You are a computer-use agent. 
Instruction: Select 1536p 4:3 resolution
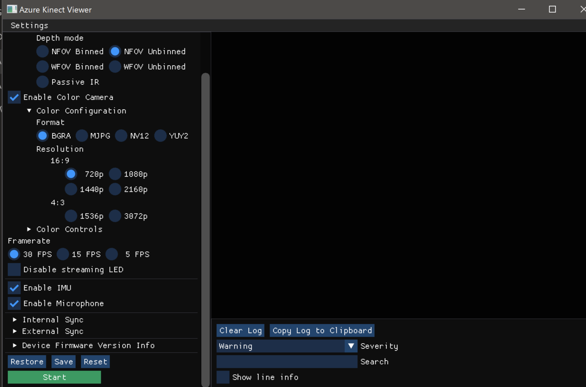(71, 216)
